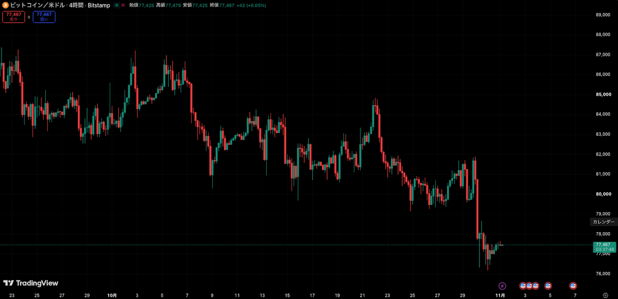Click the bold 85,000 price axis label

603,94
